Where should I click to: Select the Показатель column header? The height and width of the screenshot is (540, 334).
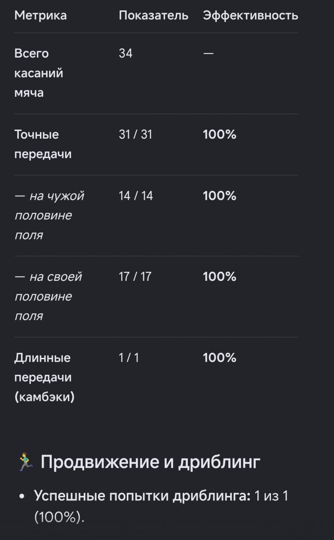tap(154, 16)
